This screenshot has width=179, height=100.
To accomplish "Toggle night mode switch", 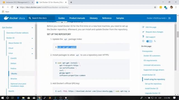I will click(x=149, y=41).
